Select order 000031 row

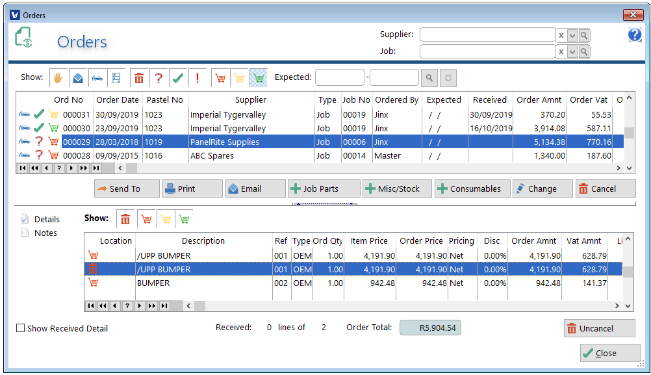tap(320, 114)
